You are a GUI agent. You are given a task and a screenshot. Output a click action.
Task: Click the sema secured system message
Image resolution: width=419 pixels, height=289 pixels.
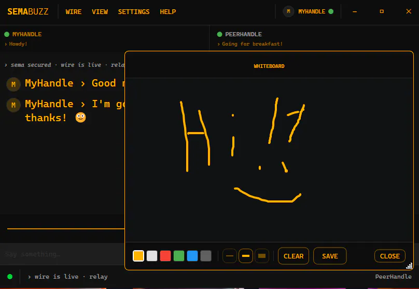[65, 65]
